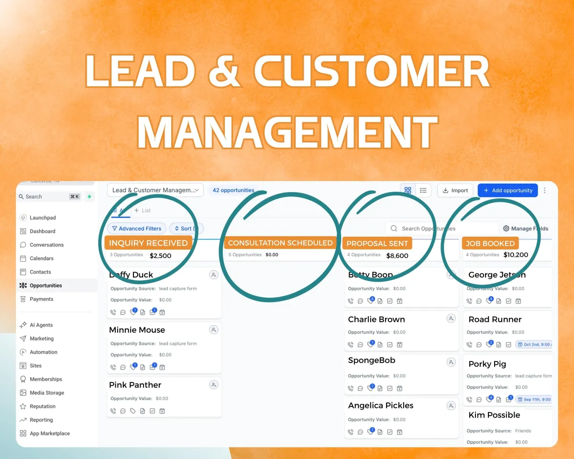Open the Lead & Customer Management pipeline dropdown
Image resolution: width=574 pixels, height=459 pixels.
point(155,190)
